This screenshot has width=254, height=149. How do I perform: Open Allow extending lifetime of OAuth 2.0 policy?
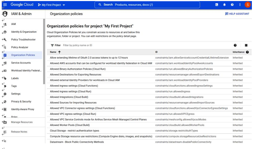coord(89,58)
